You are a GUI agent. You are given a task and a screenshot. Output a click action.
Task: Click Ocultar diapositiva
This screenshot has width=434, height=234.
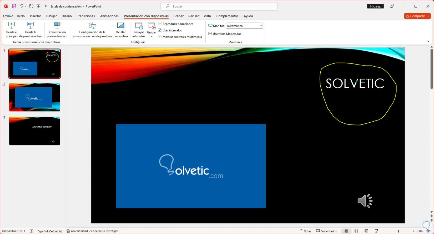coord(121,30)
